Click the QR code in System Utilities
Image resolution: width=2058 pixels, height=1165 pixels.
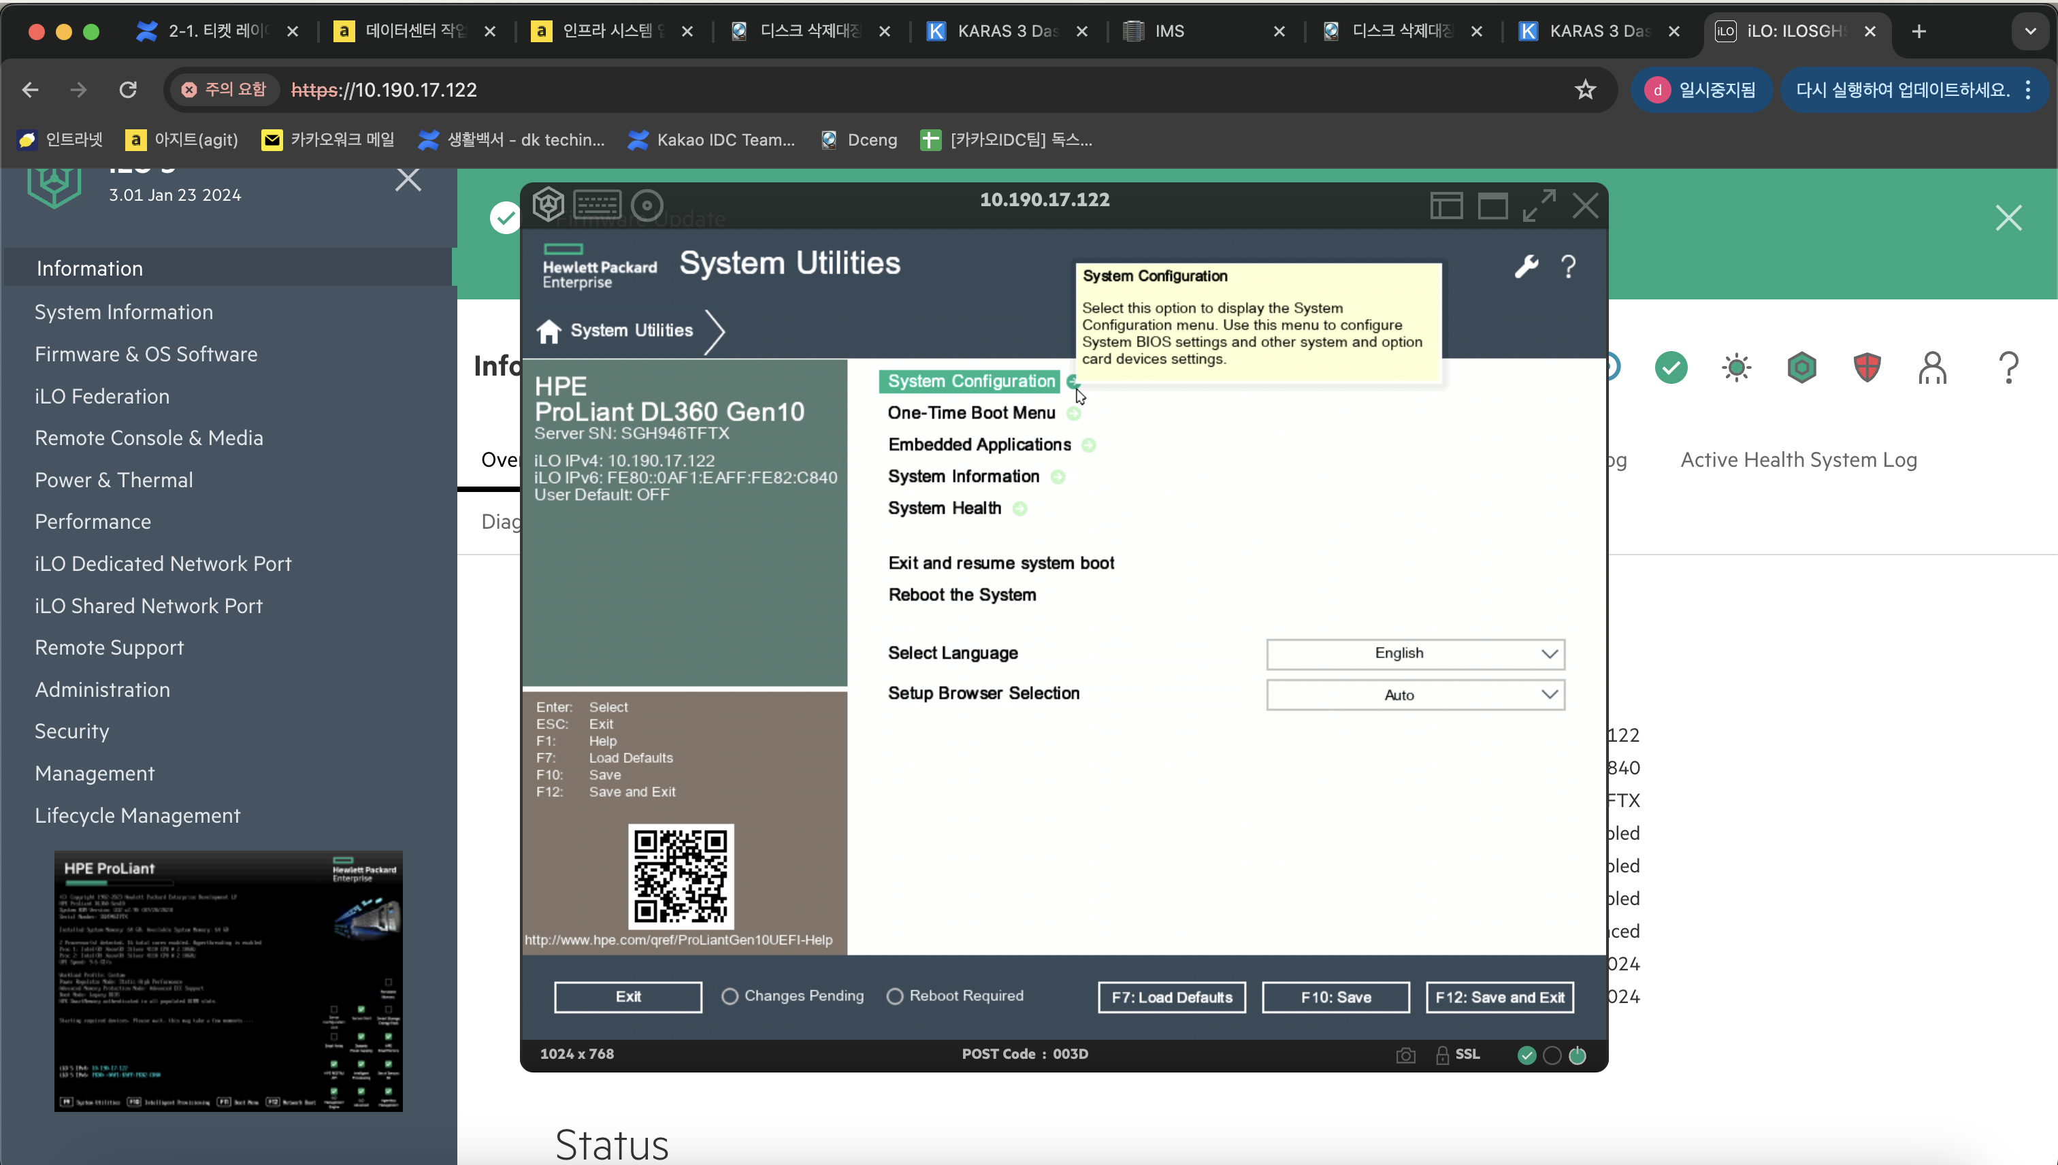680,877
